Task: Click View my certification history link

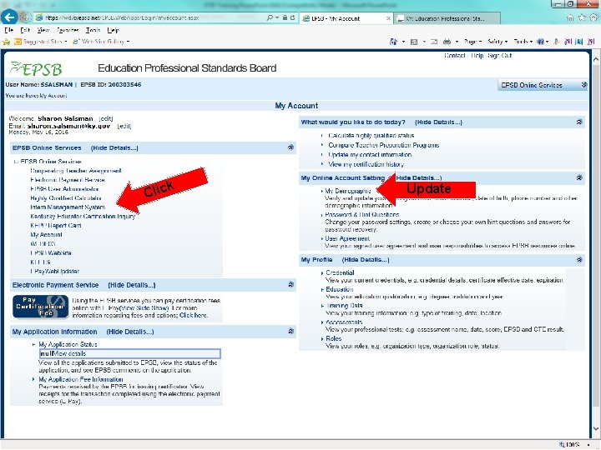Action: coord(366,164)
